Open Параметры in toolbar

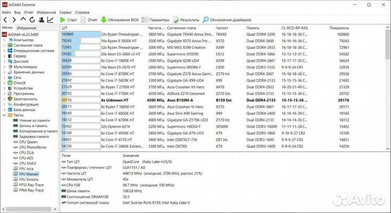[155, 20]
